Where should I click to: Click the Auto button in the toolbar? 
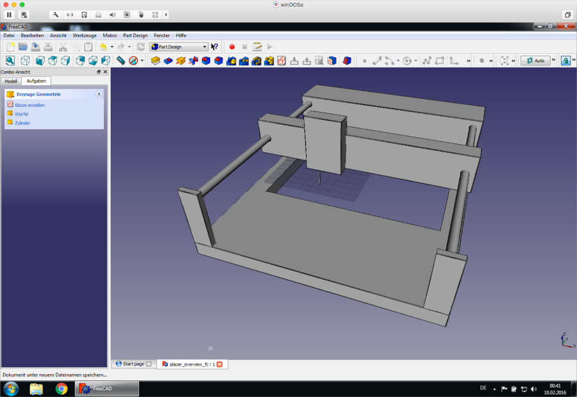535,61
